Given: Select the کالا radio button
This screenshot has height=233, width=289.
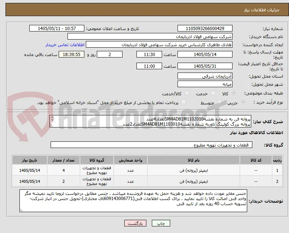Looking at the screenshot, I should point(234,93).
